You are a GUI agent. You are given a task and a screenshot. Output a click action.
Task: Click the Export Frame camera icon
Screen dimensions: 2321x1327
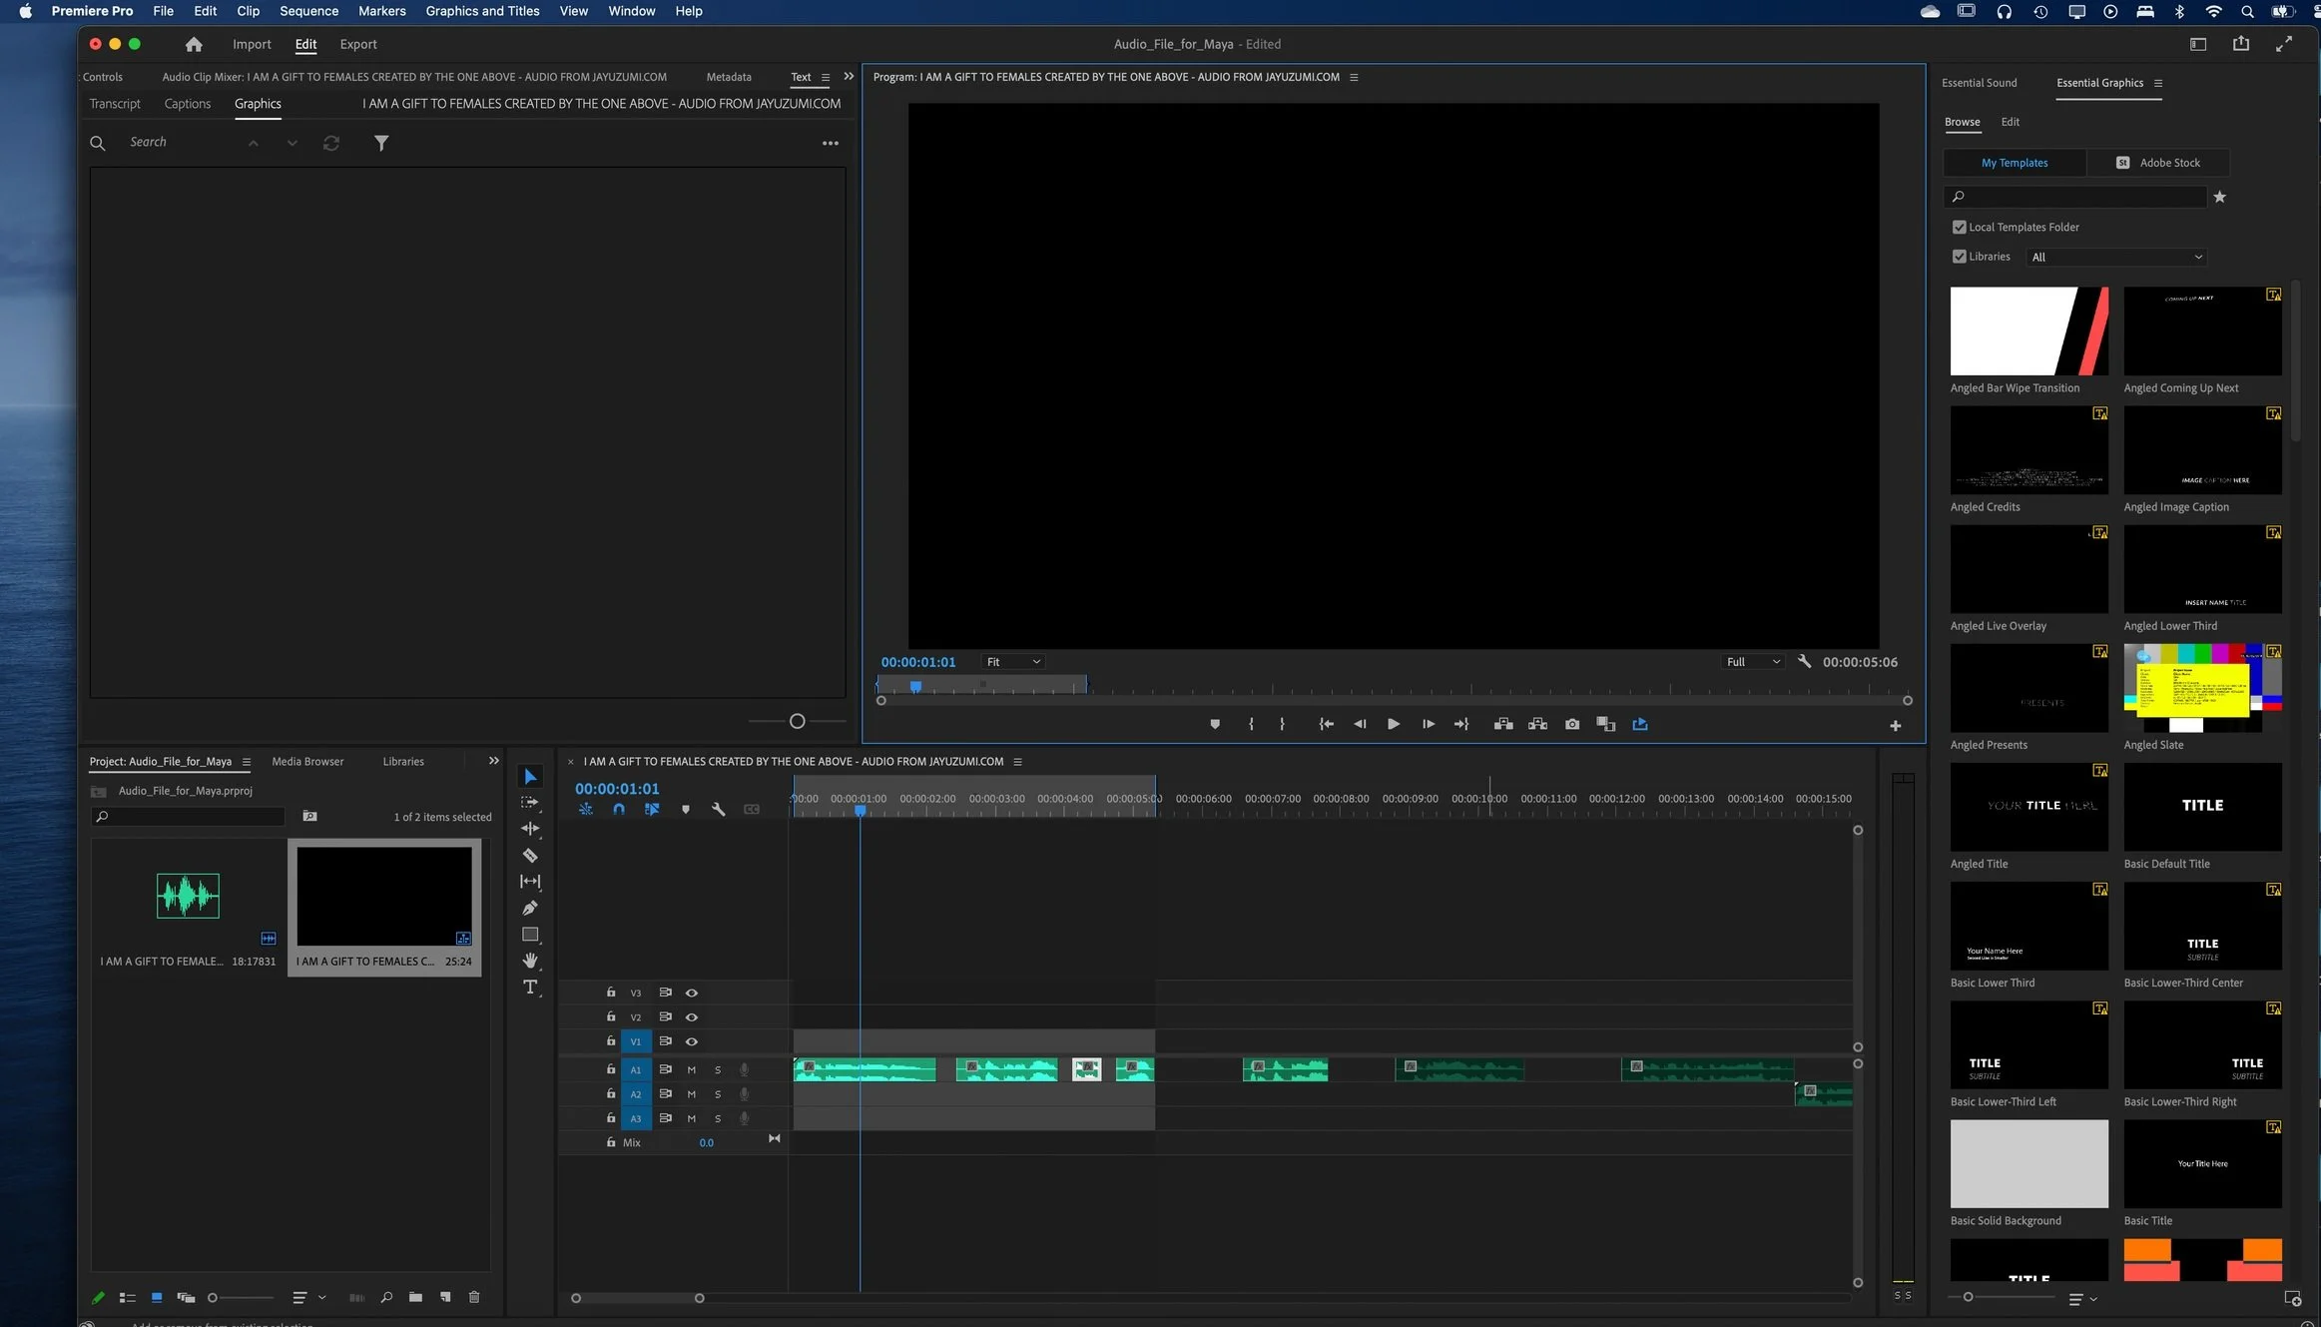(x=1572, y=724)
